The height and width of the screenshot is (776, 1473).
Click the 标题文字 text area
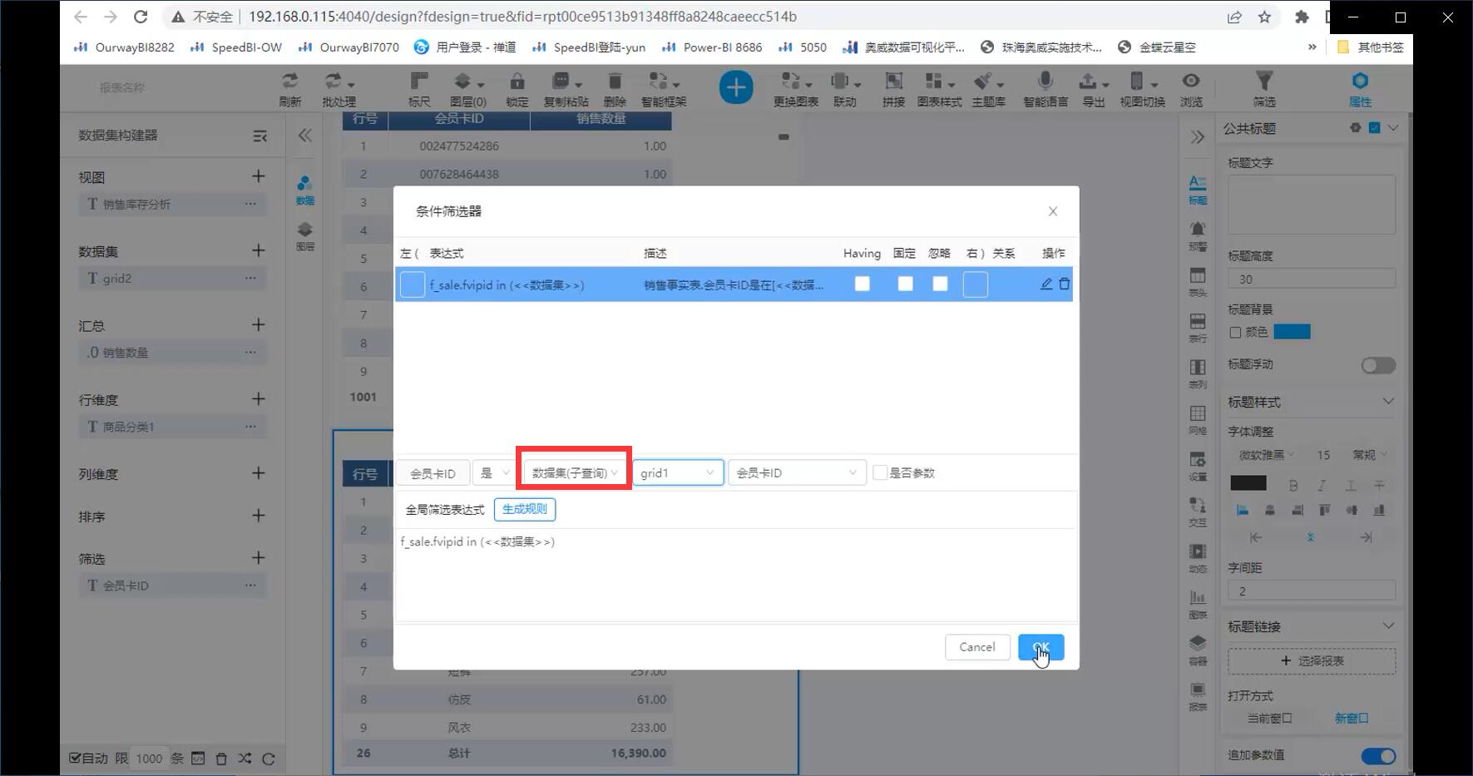coord(1312,205)
